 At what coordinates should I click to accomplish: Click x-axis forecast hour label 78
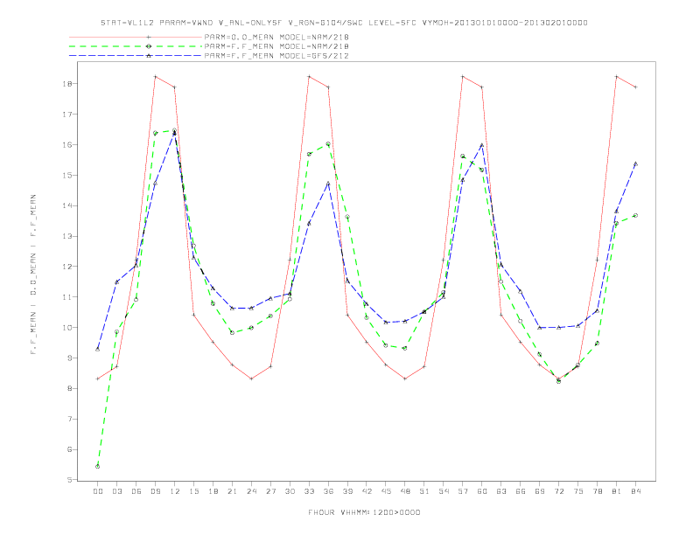click(598, 491)
